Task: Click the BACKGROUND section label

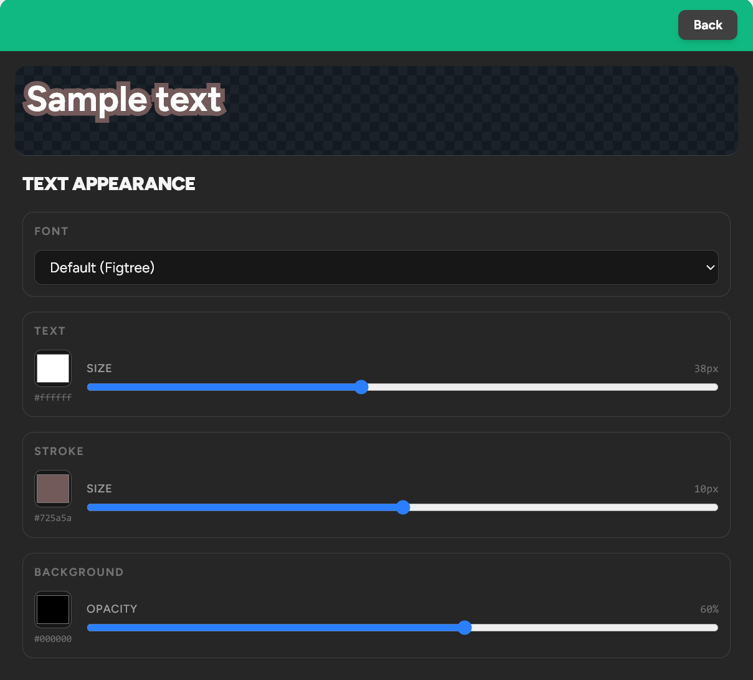Action: coord(79,572)
